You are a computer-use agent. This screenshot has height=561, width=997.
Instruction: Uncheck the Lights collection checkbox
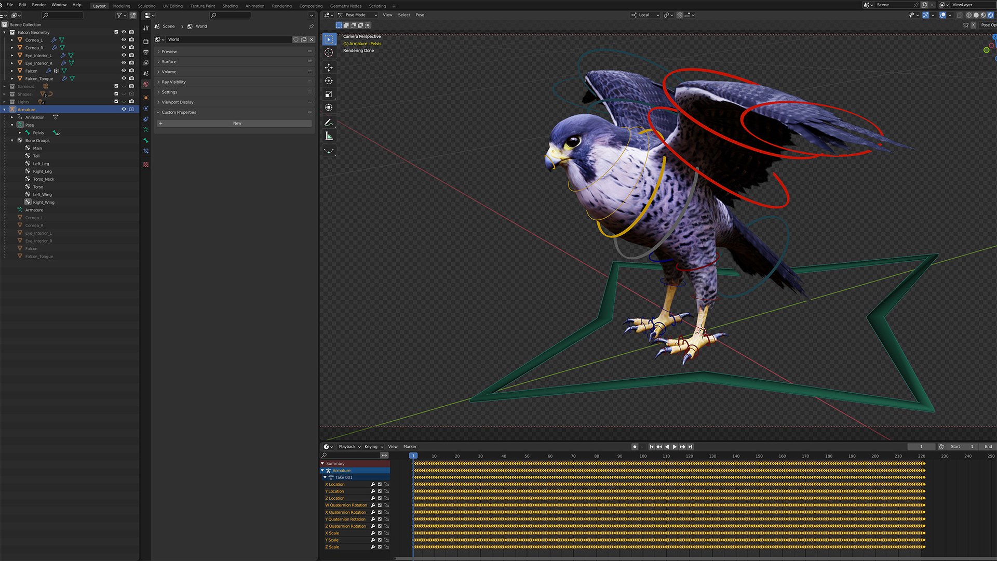point(116,102)
